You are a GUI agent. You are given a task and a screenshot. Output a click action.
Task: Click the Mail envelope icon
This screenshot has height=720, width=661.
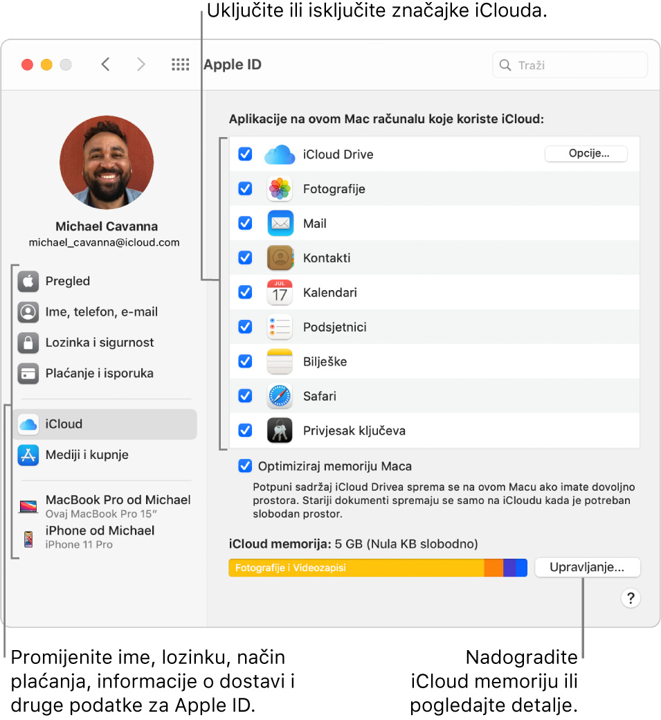tap(280, 223)
